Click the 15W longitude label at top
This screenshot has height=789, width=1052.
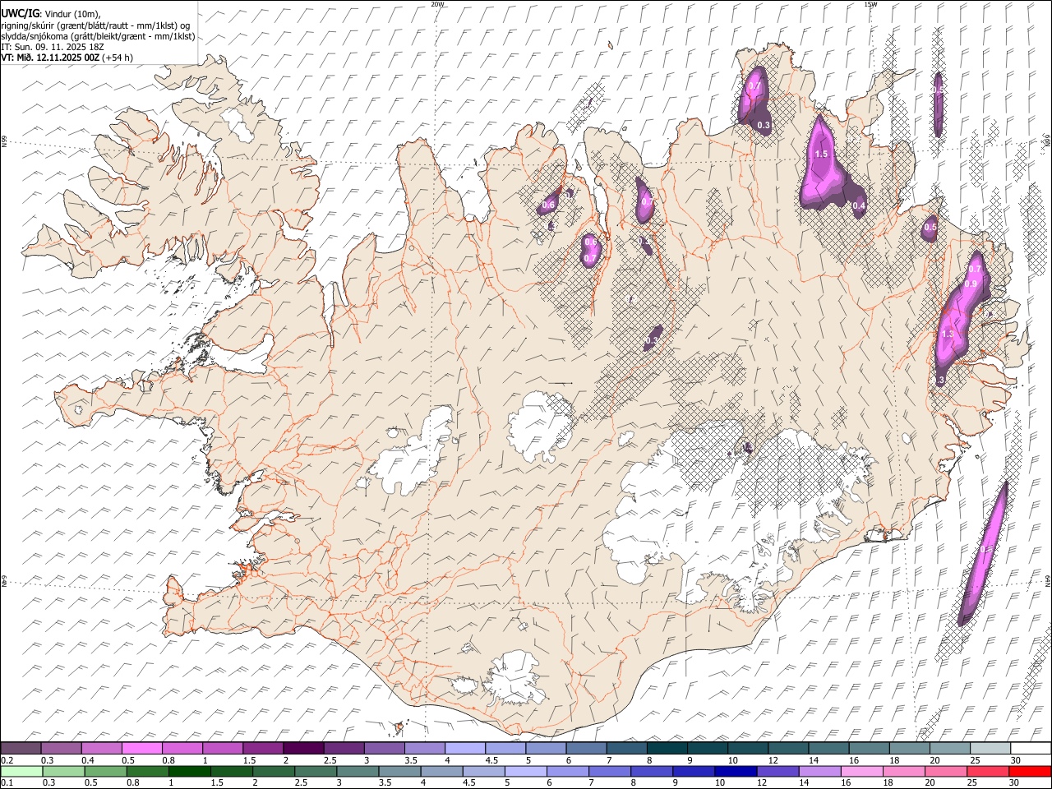point(870,4)
